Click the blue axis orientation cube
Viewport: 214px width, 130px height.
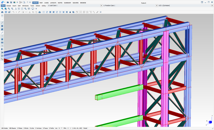click(x=210, y=122)
